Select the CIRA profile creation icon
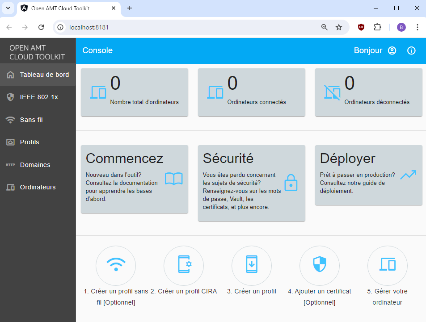Screen dimensions: 426x322 tap(184, 265)
